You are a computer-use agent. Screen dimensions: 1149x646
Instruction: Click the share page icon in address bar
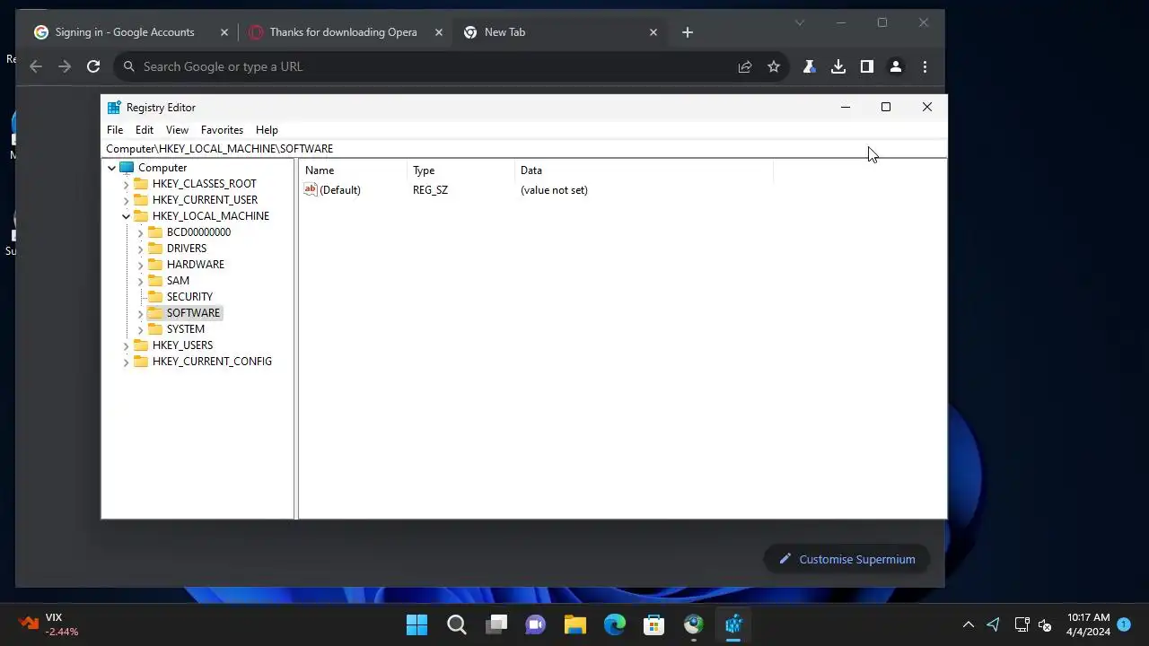point(745,66)
